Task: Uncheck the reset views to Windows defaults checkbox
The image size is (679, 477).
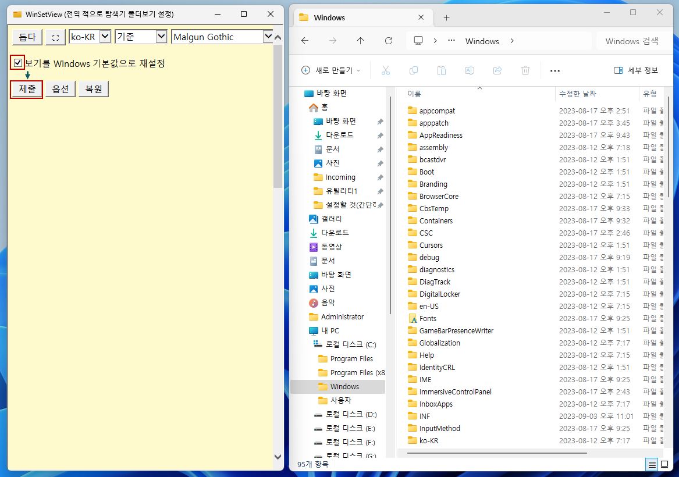Action: tap(18, 63)
